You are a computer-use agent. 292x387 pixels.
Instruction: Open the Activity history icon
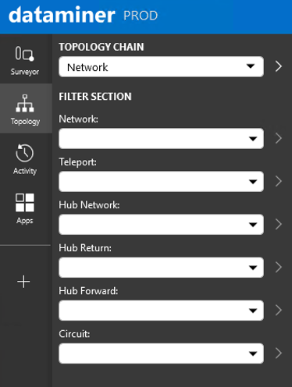[25, 158]
